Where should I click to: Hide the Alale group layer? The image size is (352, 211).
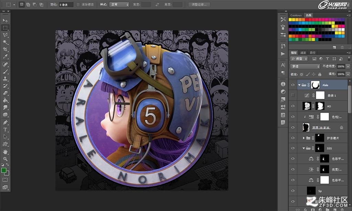[293, 85]
